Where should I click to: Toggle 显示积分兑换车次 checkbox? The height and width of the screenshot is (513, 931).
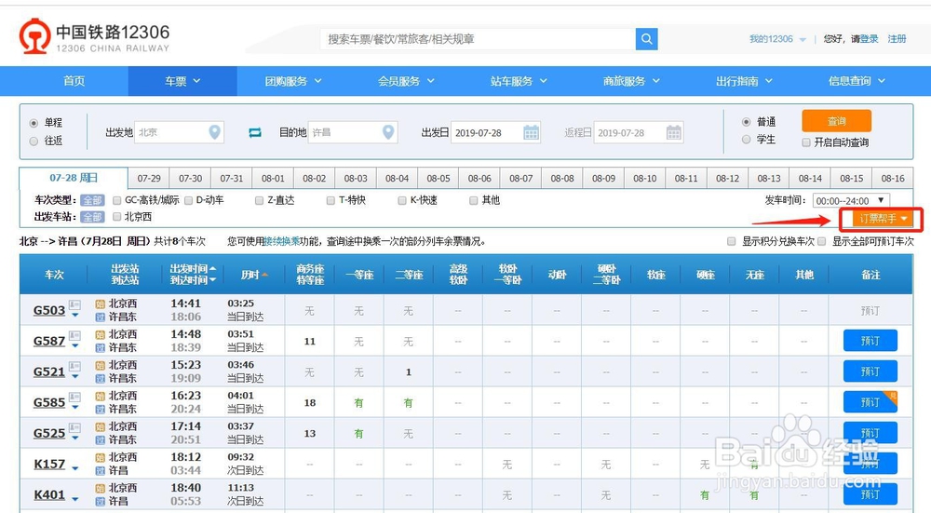(x=732, y=242)
